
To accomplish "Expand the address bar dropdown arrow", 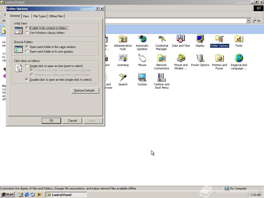I will click(x=248, y=21).
